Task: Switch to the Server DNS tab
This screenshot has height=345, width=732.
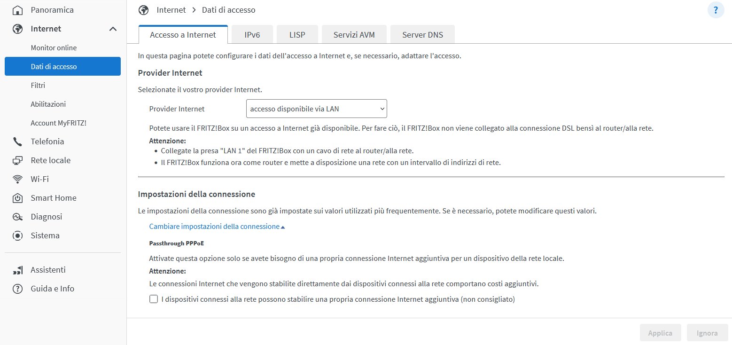Action: click(422, 35)
